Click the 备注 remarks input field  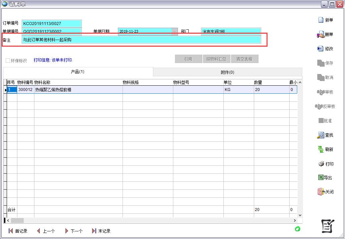click(141, 40)
